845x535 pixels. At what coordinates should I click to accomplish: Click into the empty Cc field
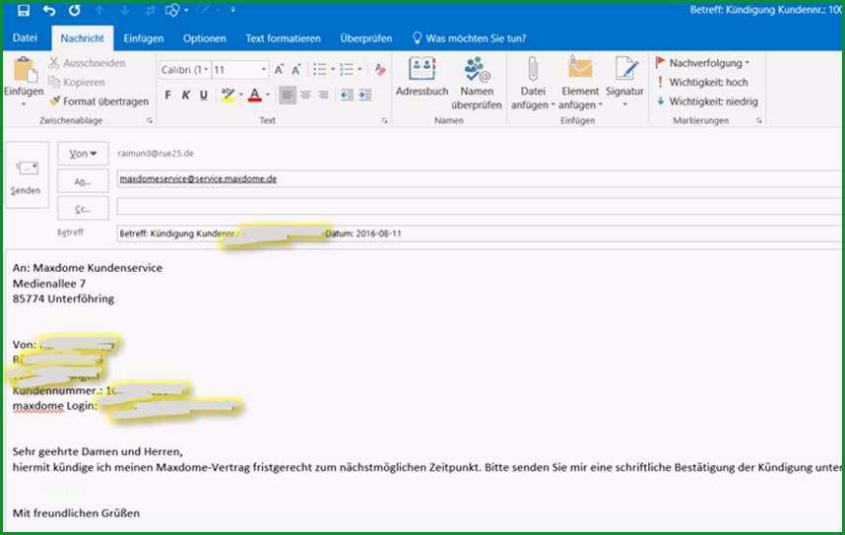[480, 207]
